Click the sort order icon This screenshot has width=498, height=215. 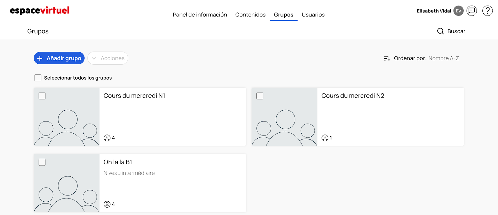(387, 58)
